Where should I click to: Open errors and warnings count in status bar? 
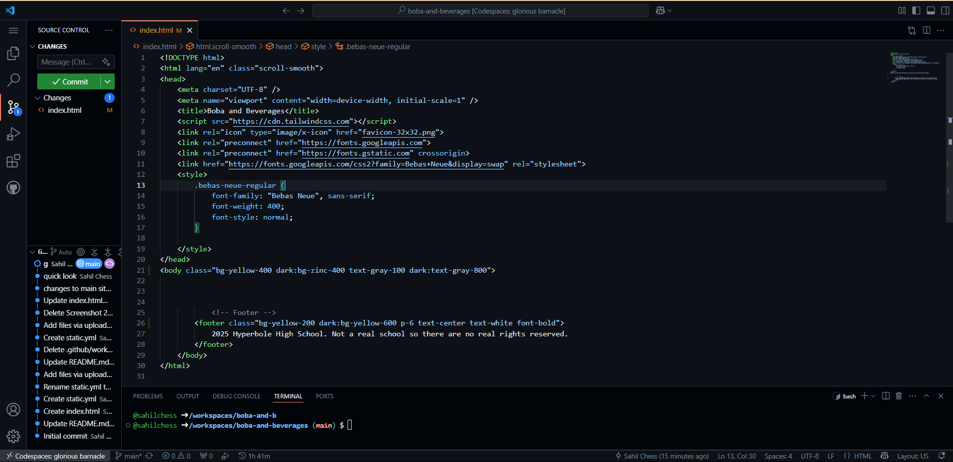pyautogui.click(x=176, y=456)
